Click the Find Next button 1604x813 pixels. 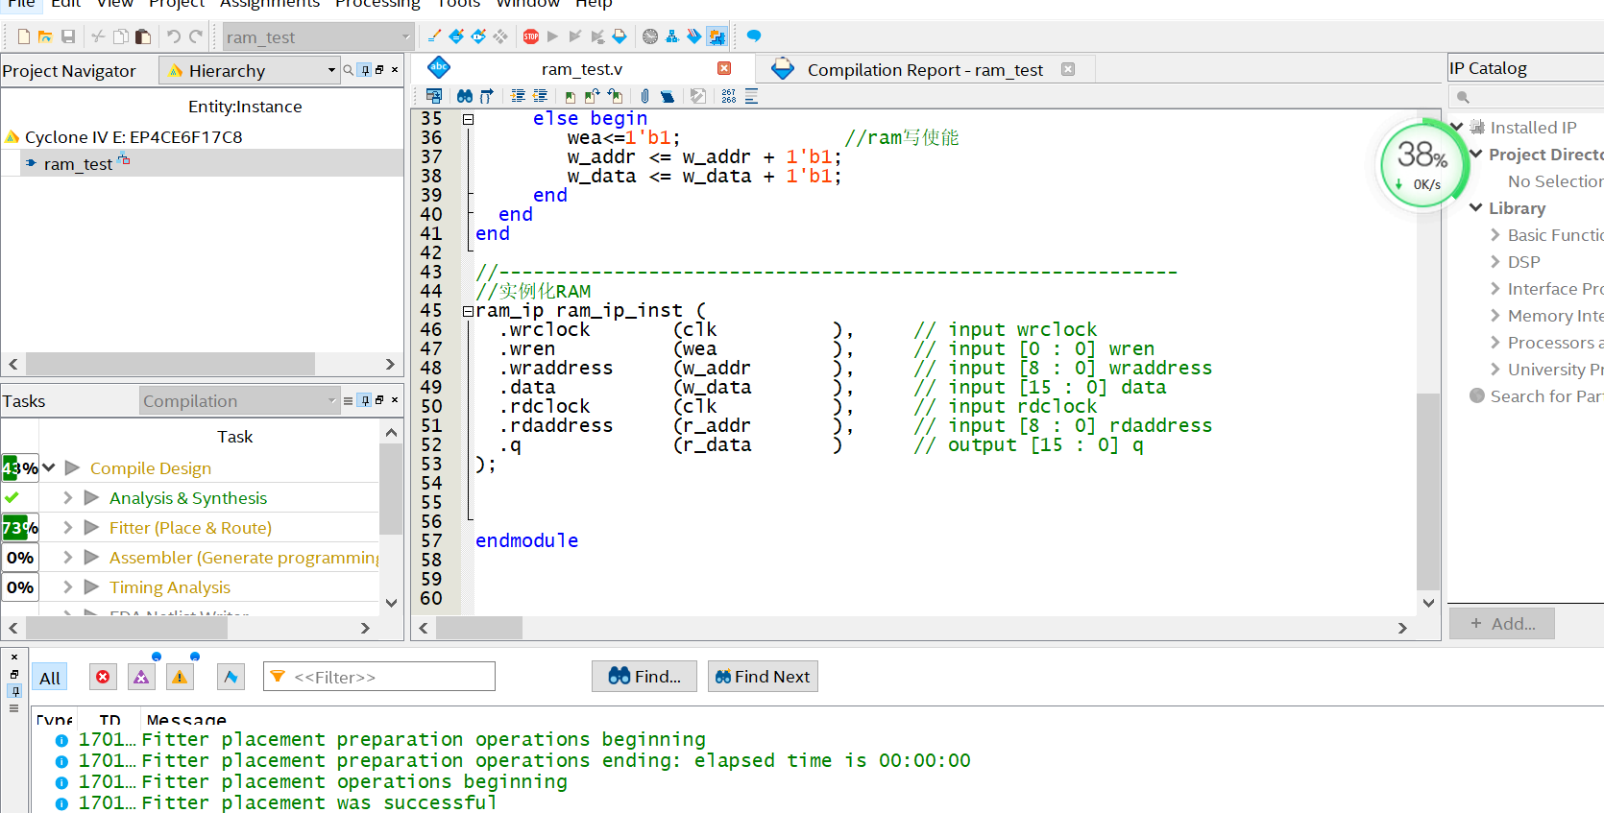(x=763, y=677)
